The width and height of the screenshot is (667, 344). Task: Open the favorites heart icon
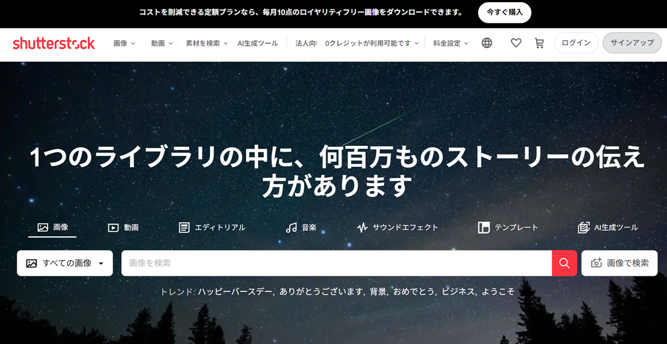(x=516, y=43)
